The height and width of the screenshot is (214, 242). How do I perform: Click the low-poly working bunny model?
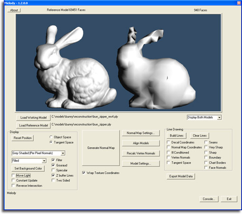pos(156,68)
